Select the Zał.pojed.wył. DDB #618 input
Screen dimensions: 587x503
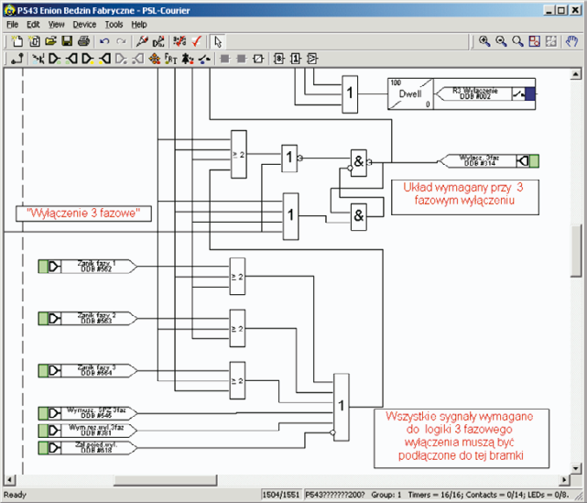tap(88, 447)
